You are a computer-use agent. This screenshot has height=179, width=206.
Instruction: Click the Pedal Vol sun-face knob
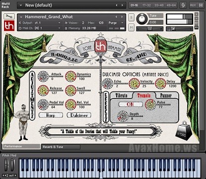(x=43, y=104)
